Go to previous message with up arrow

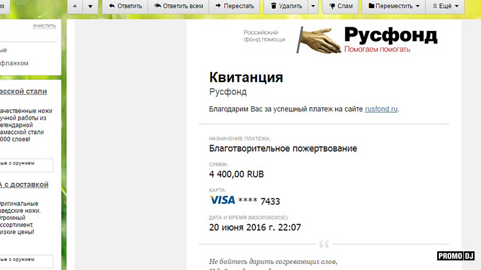click(x=75, y=6)
